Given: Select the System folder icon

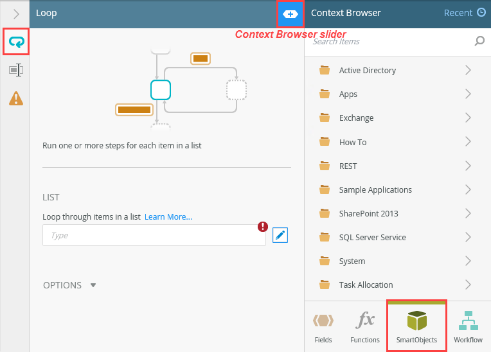Looking at the screenshot, I should click(x=325, y=261).
